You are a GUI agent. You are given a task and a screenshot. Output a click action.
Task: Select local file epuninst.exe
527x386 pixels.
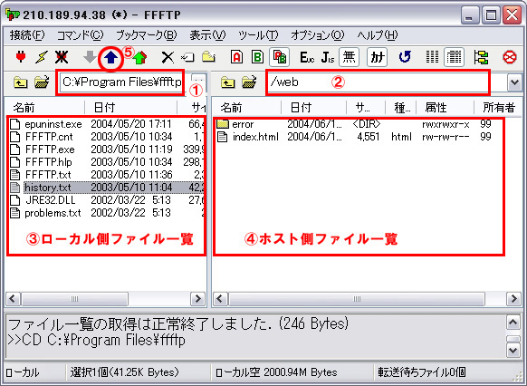click(x=53, y=124)
